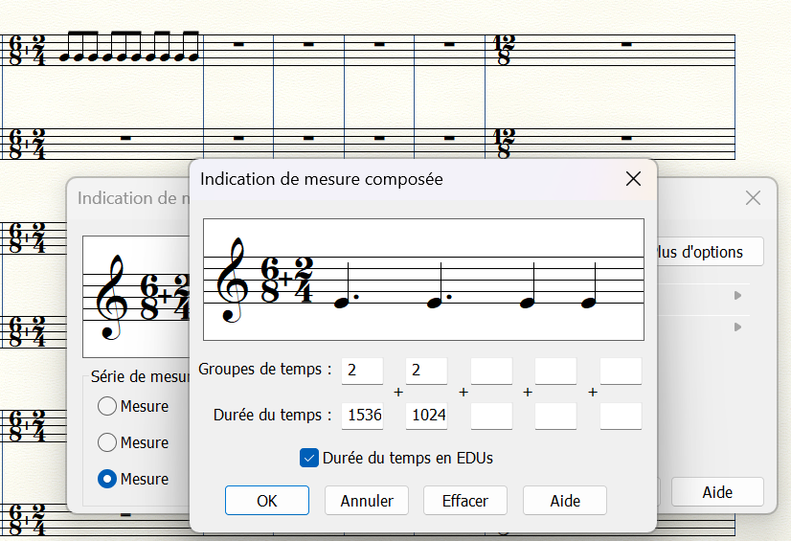This screenshot has height=541, width=791.
Task: Click the first Groupes de temps field
Action: point(362,370)
